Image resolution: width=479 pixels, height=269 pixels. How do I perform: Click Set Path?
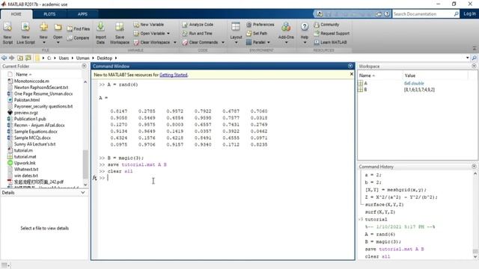pos(257,33)
